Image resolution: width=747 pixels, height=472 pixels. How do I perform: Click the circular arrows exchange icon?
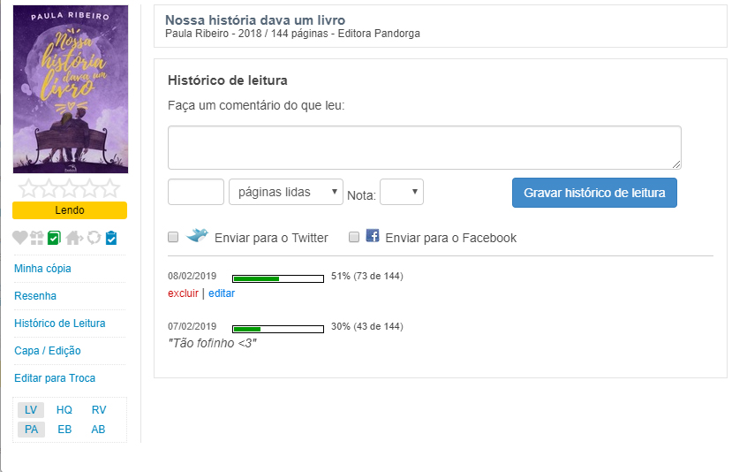[93, 238]
